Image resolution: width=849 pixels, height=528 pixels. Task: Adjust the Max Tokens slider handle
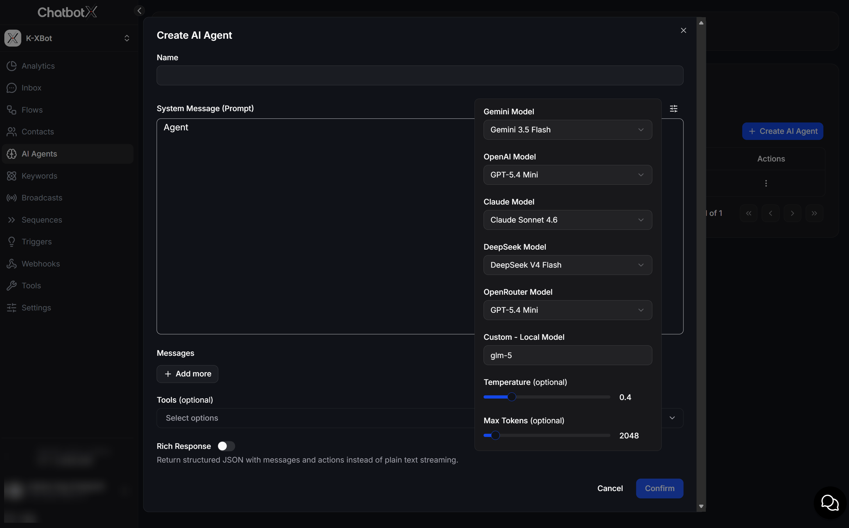point(495,435)
